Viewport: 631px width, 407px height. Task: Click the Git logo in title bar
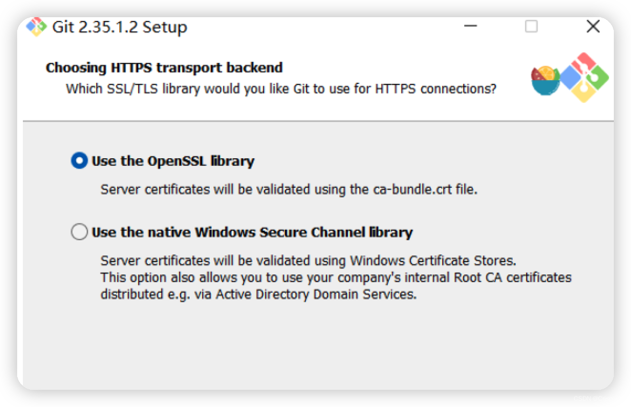point(36,27)
